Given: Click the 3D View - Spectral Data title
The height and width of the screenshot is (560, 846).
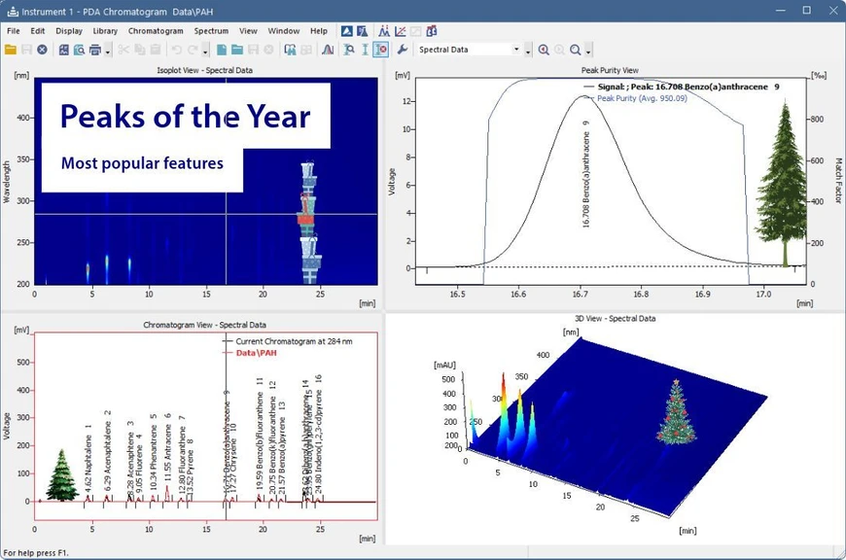Looking at the screenshot, I should click(x=616, y=318).
